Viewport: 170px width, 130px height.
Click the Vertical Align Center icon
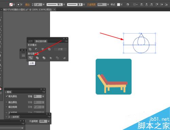161,4
